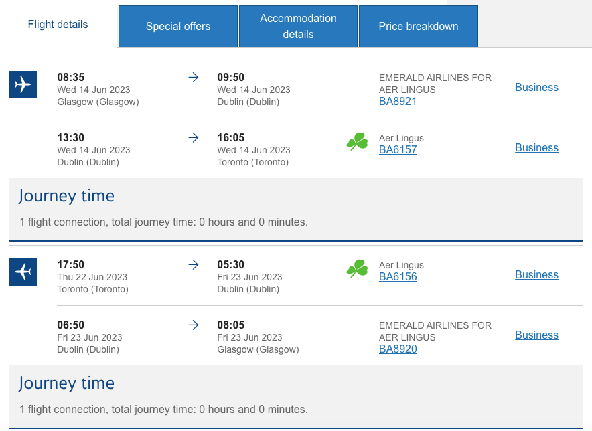The height and width of the screenshot is (431, 592).
Task: Click the inbound return airplane icon
Action: 23,272
